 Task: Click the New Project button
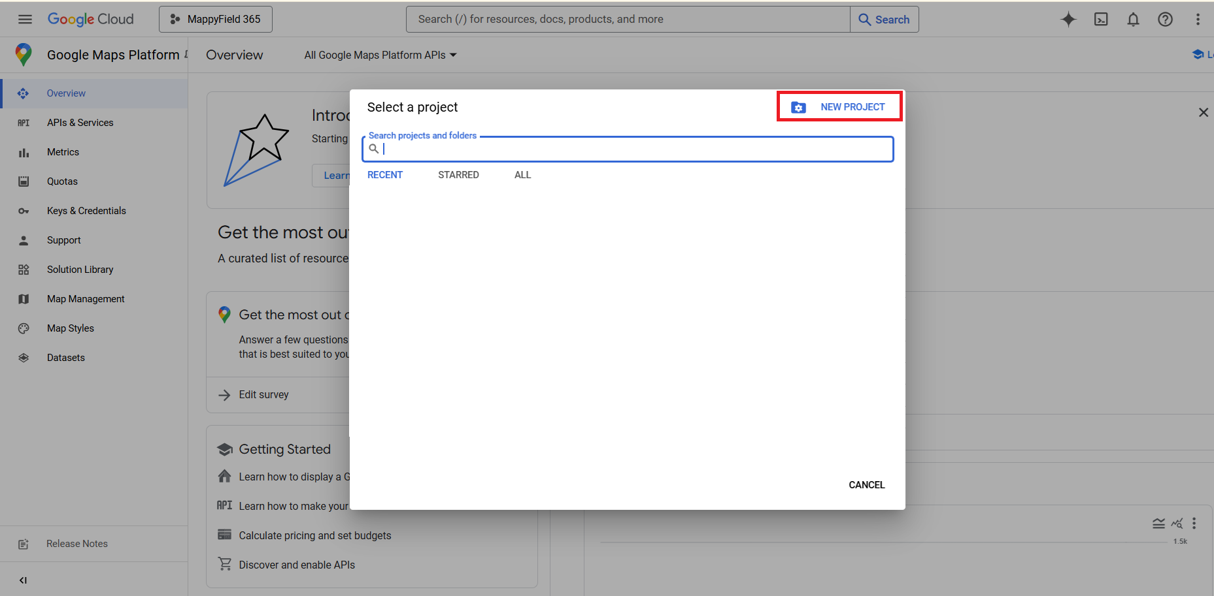click(x=839, y=107)
